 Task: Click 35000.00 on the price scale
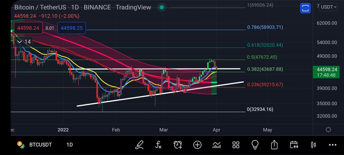pyautogui.click(x=327, y=103)
